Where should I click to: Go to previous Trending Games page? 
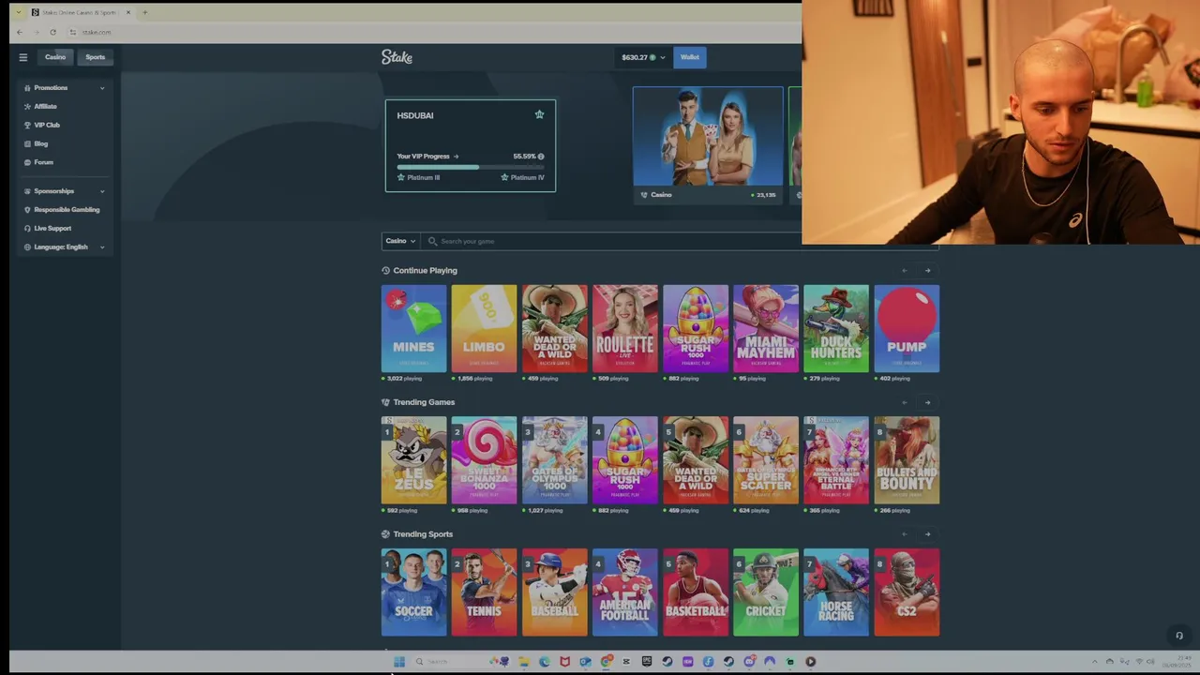[x=904, y=403]
